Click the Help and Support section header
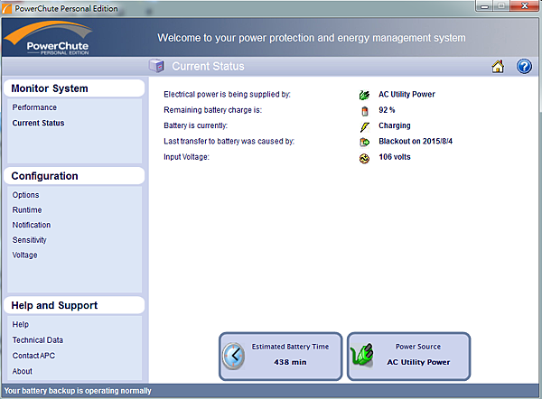This screenshot has height=399, width=542. [74, 305]
